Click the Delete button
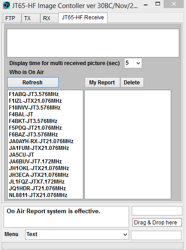This screenshot has height=250, width=186. coord(132,83)
